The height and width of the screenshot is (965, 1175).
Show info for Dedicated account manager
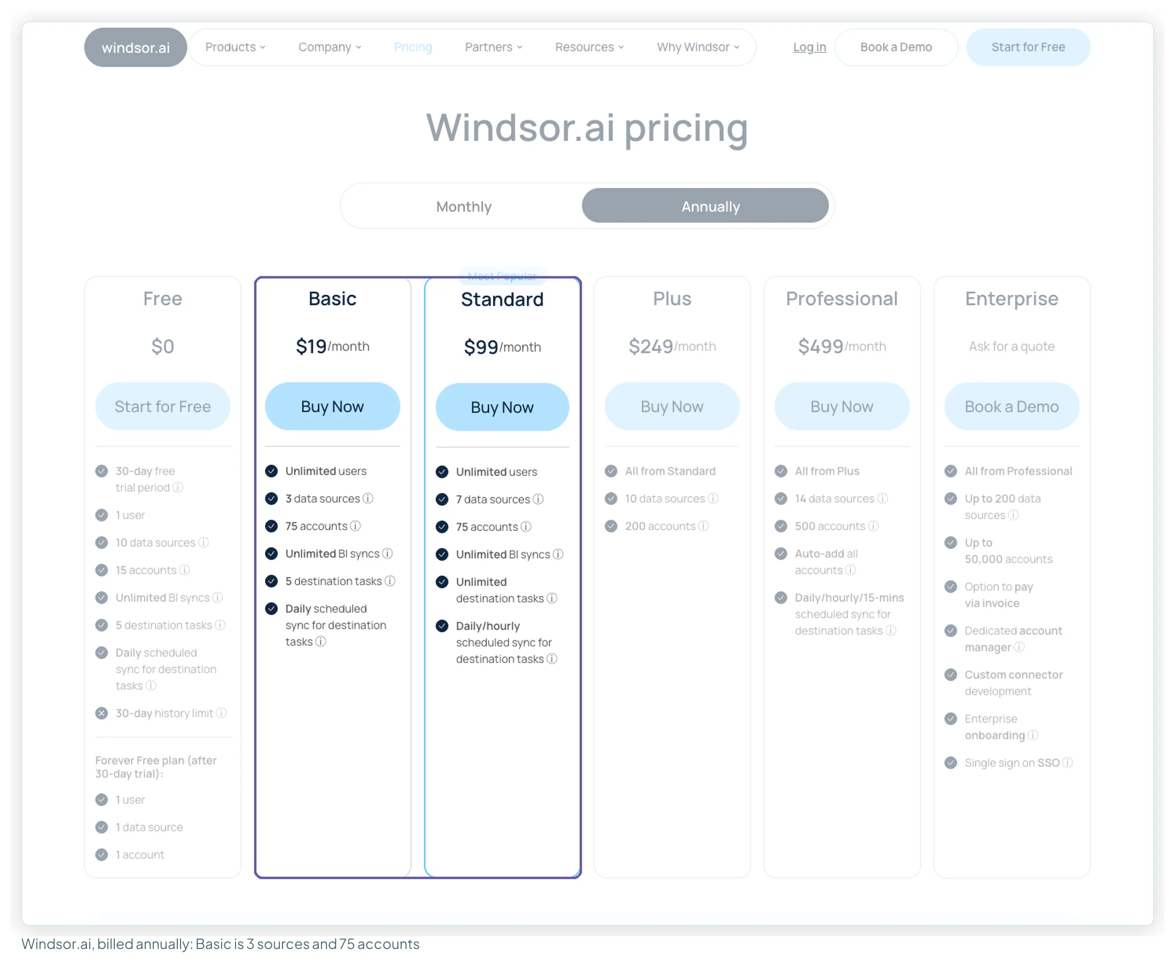(1019, 647)
